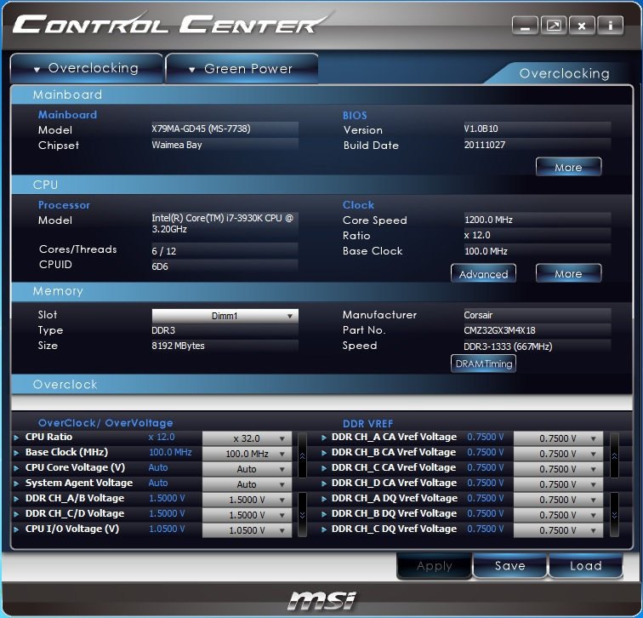This screenshot has width=643, height=618.
Task: Open the info icon in title bar
Action: tap(610, 26)
